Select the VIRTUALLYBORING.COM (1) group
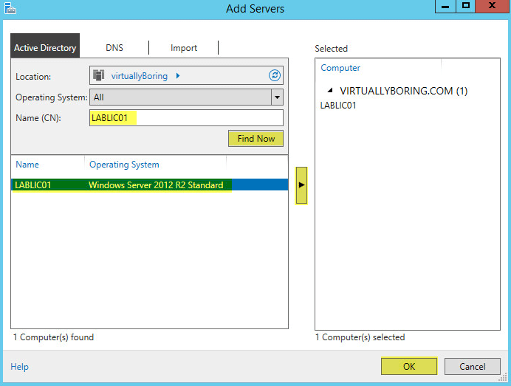Viewport: 511px width, 386px height. (x=404, y=91)
